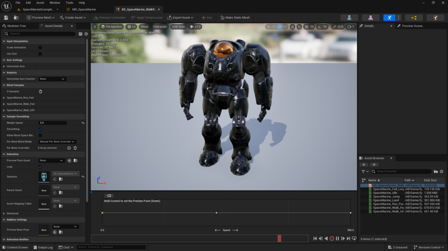448x251 pixels.
Task: Expand the Horizontal Axis row
Action: (x=4, y=66)
